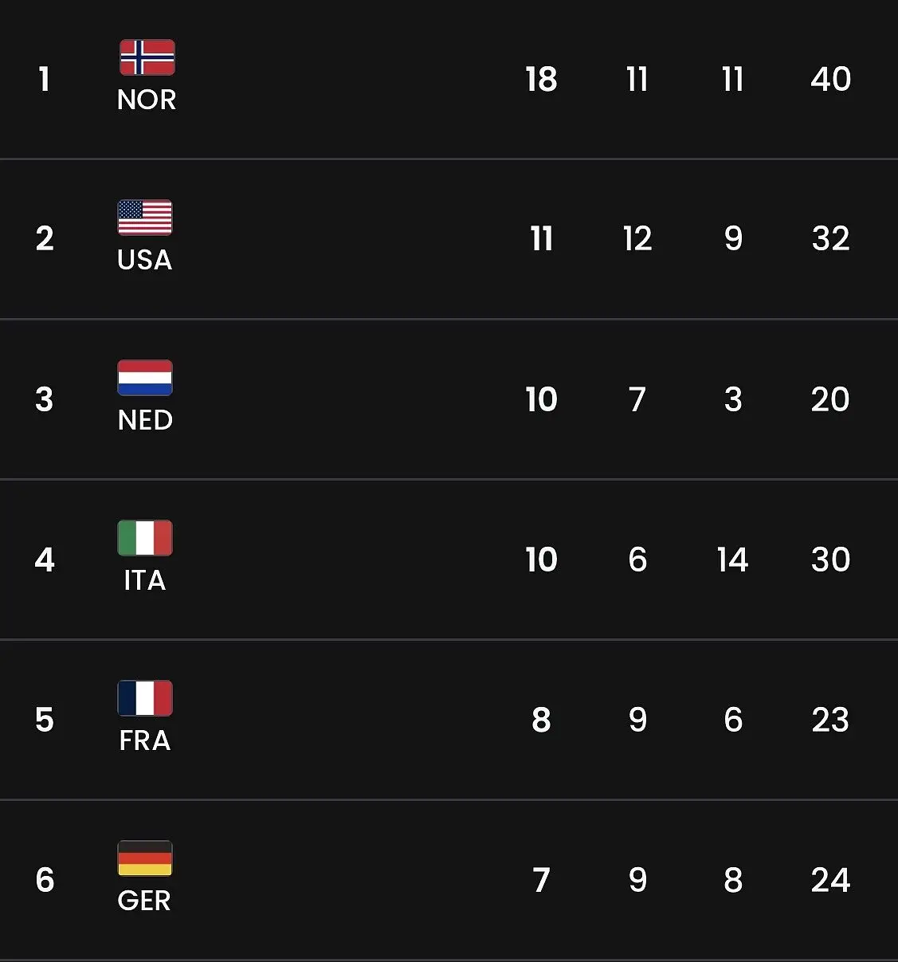Click the Norway flag icon
Screen dimensions: 898x962
(x=147, y=57)
